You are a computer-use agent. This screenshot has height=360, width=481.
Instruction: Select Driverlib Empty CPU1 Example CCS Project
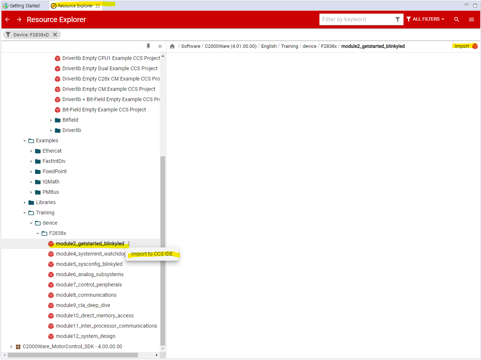[x=111, y=58]
